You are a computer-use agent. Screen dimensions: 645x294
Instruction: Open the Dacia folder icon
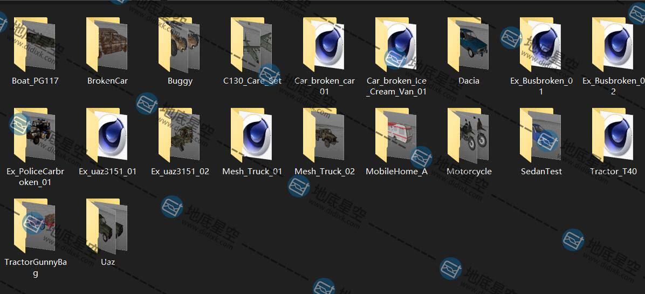click(x=469, y=44)
